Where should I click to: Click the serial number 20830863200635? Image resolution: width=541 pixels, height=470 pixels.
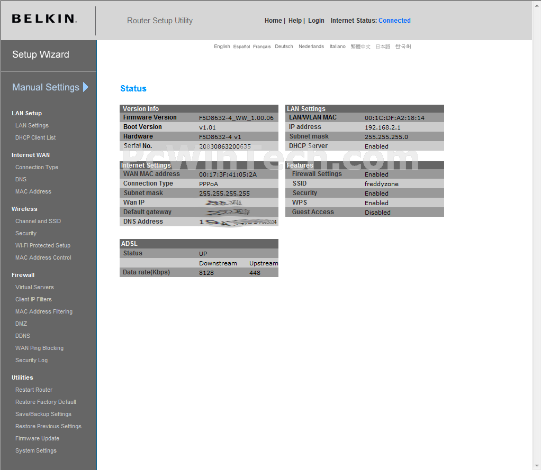[x=225, y=146]
